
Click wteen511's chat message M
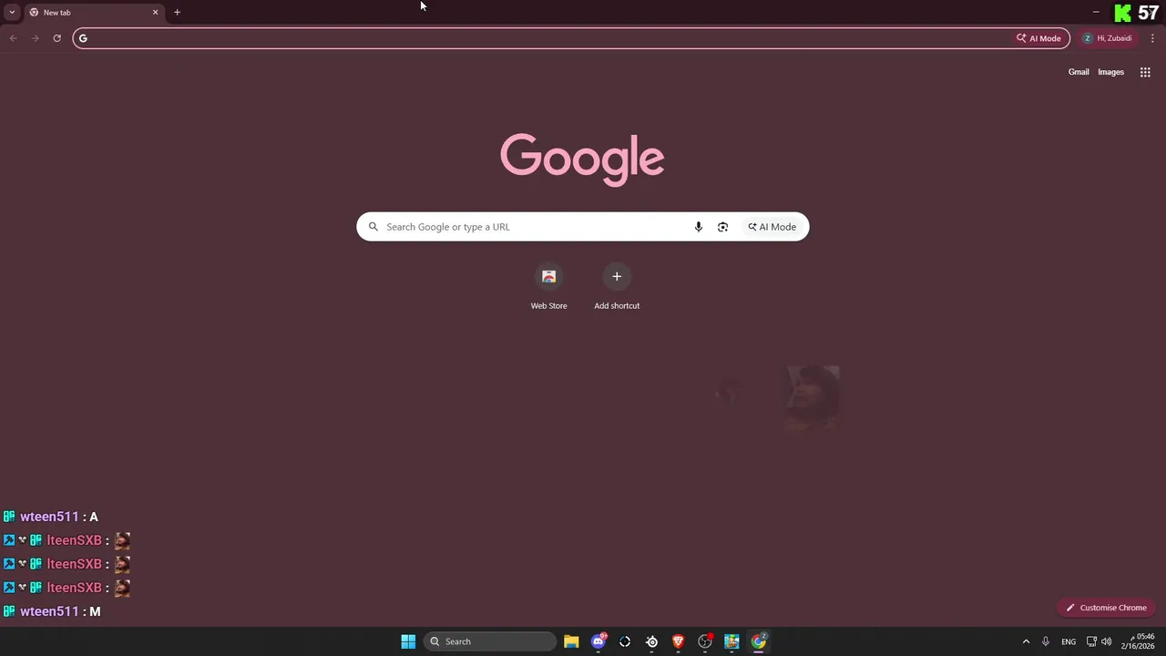click(95, 611)
